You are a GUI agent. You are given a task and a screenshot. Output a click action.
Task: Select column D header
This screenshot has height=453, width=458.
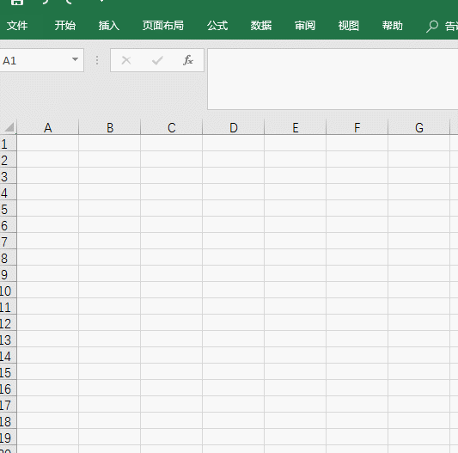[x=234, y=127]
